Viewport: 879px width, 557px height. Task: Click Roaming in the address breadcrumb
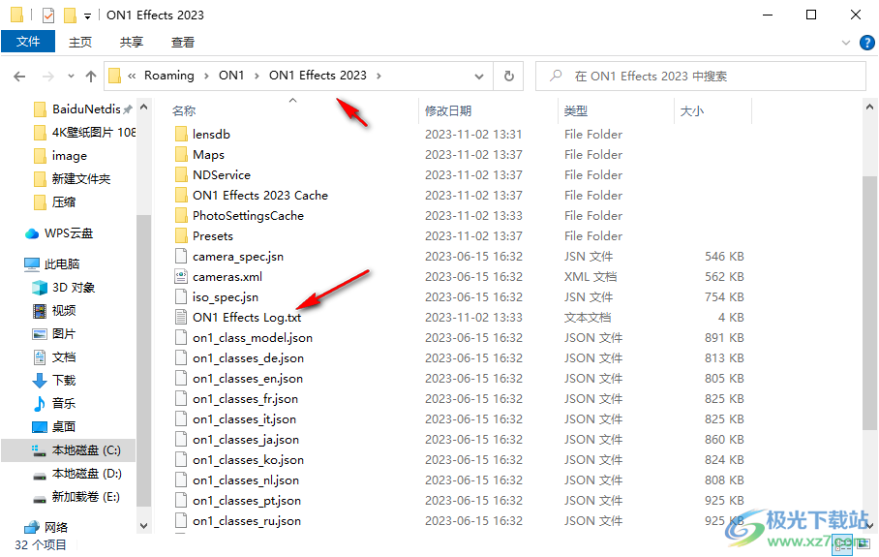pyautogui.click(x=169, y=76)
